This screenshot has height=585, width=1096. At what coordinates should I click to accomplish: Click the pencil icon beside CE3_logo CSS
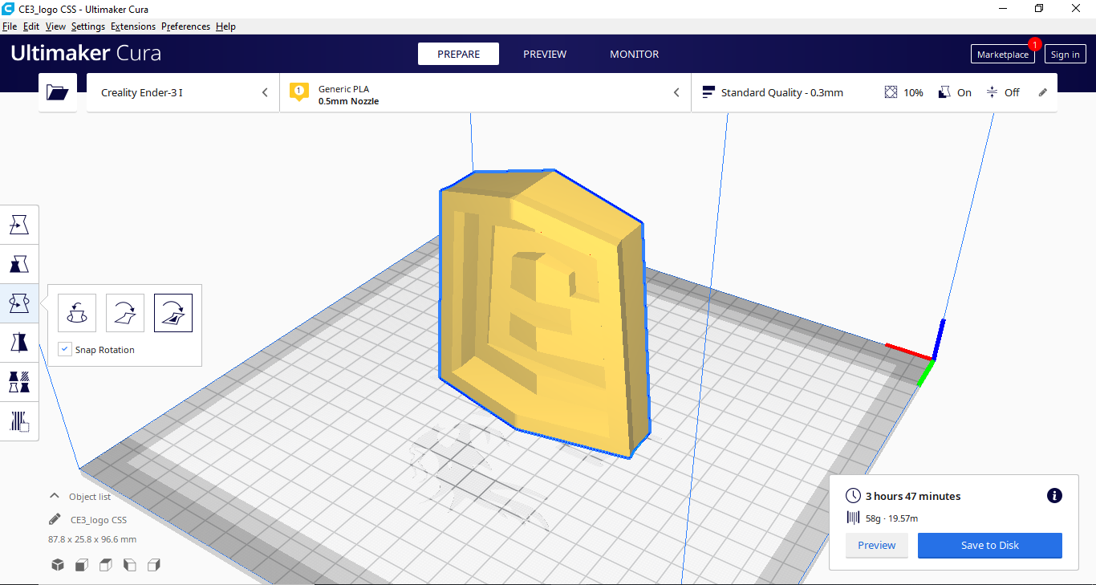55,519
